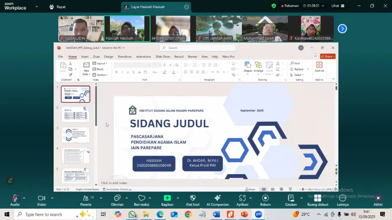Open the Shapes gallery
Screen dimensions: 392x220
pos(248,67)
